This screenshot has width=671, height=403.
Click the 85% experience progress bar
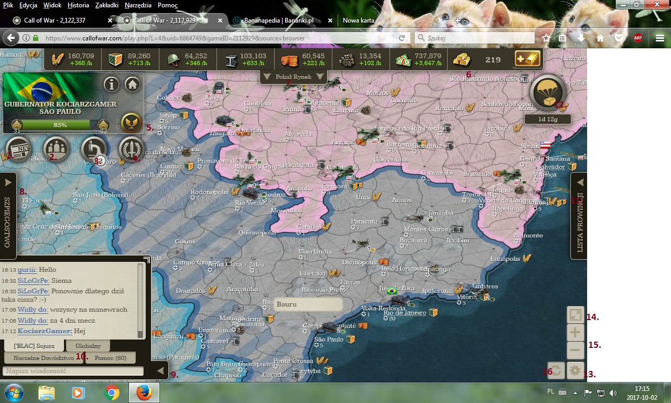[x=60, y=125]
